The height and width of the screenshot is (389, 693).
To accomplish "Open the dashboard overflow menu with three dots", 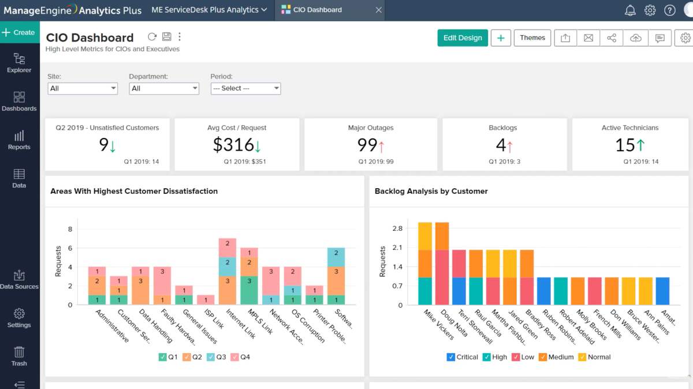I will click(x=179, y=36).
